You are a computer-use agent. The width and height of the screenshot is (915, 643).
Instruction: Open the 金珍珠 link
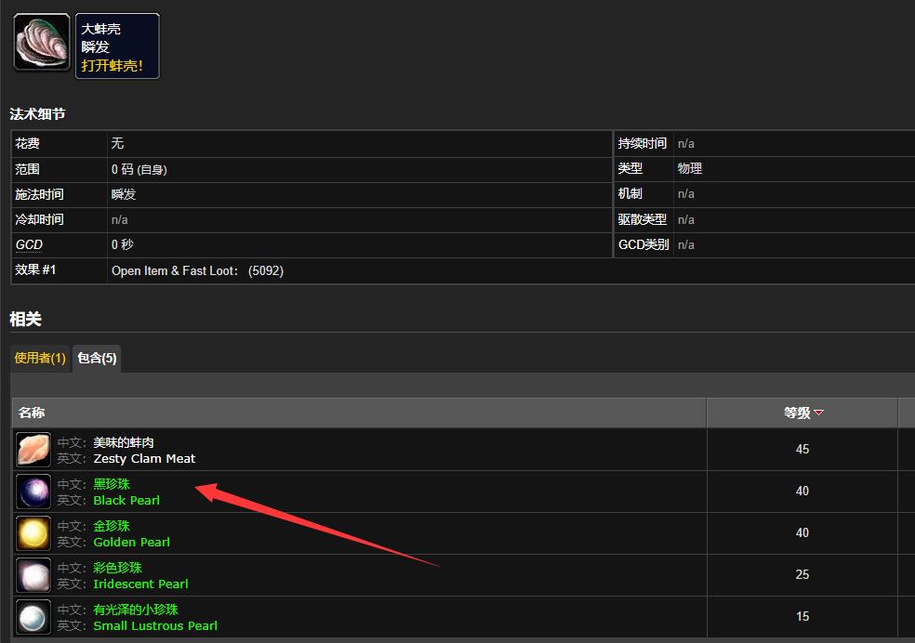pos(112,527)
